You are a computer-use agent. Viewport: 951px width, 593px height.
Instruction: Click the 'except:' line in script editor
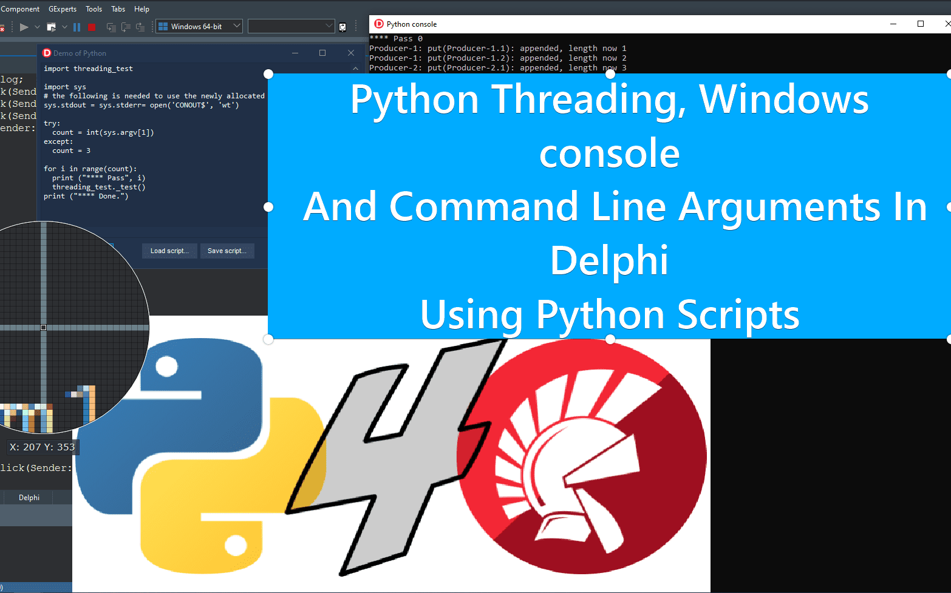click(58, 141)
